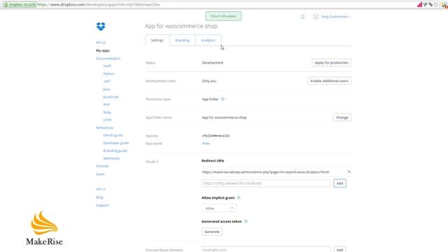Click the Development status value
Image resolution: width=448 pixels, height=252 pixels.
(x=213, y=62)
